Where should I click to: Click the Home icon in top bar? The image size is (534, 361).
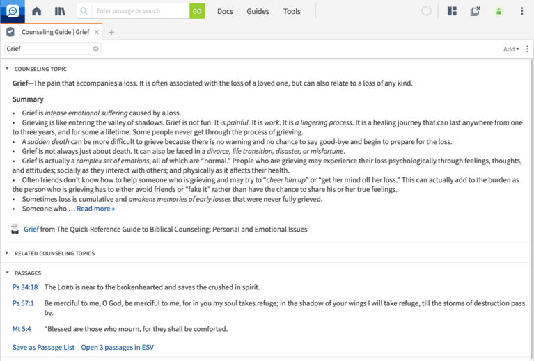tap(37, 11)
